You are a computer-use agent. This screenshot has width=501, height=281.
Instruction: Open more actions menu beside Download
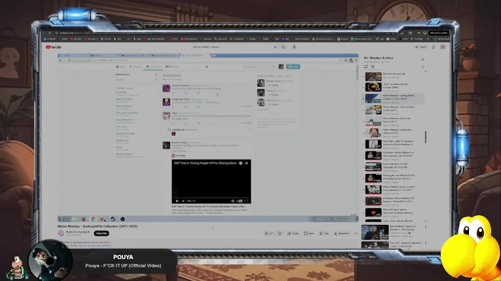tap(355, 233)
